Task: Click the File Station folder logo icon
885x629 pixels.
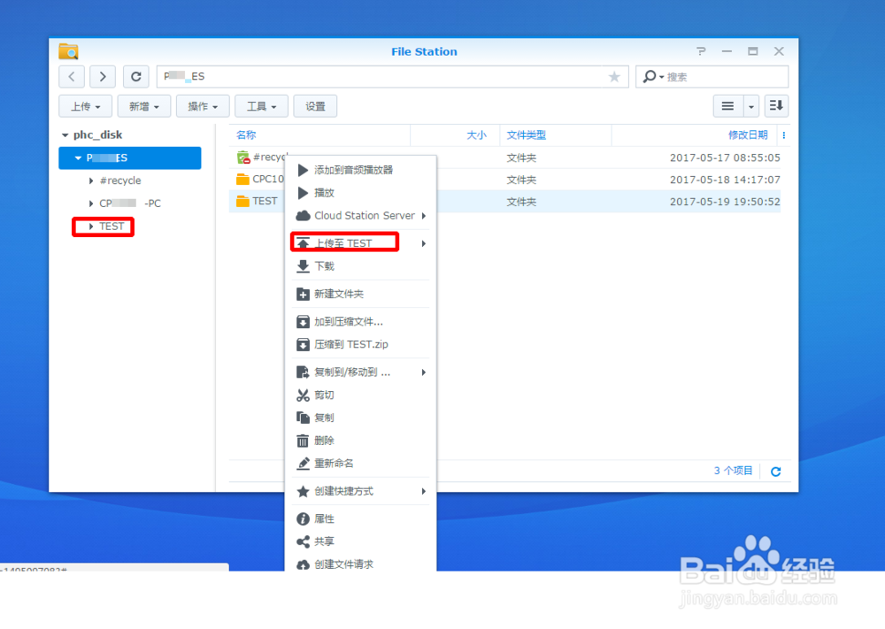Action: coord(68,51)
